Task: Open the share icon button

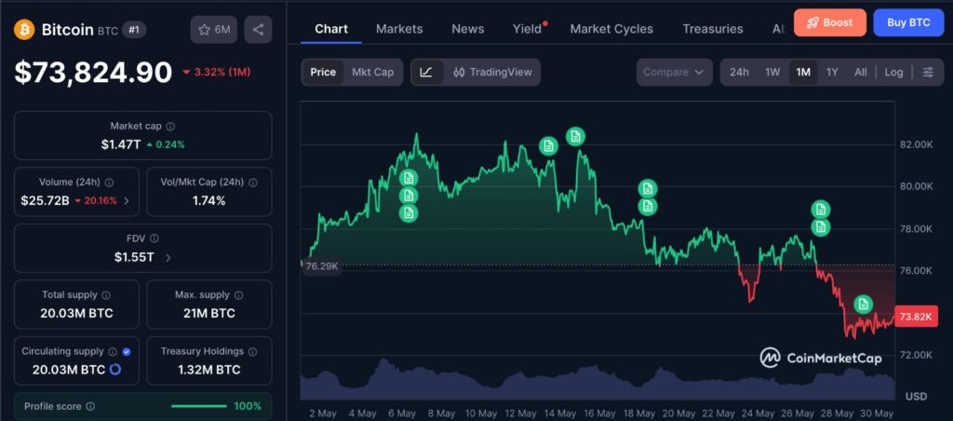Action: [x=258, y=29]
